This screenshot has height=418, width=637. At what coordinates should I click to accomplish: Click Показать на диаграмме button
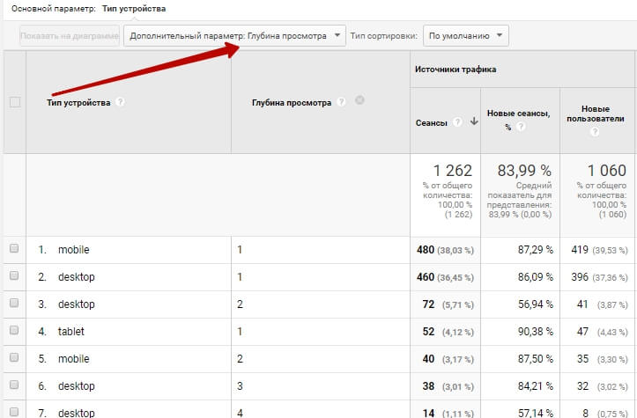point(70,36)
